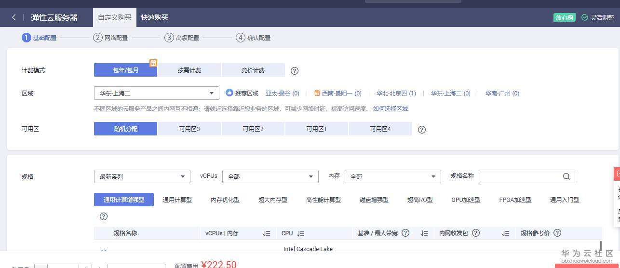Select 高性能计算型 spec type tab
Viewport: 620px width, 268px height.
click(323, 200)
